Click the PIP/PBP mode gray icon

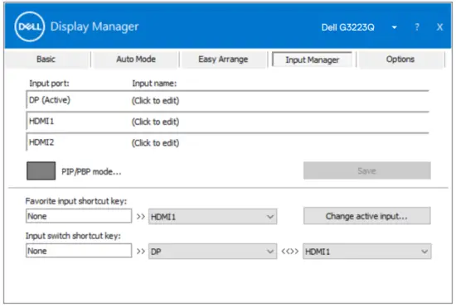[41, 171]
